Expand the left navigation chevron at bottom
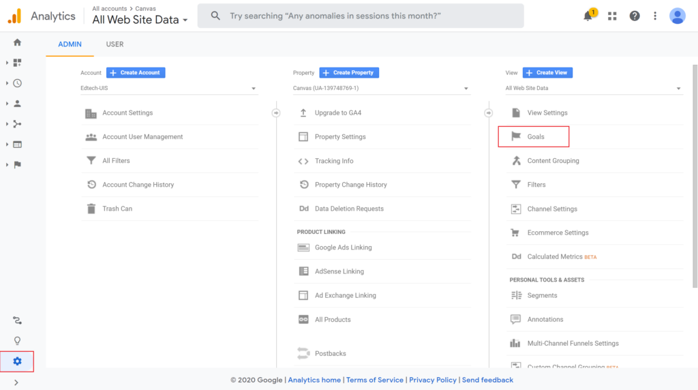The height and width of the screenshot is (390, 698). (x=16, y=382)
